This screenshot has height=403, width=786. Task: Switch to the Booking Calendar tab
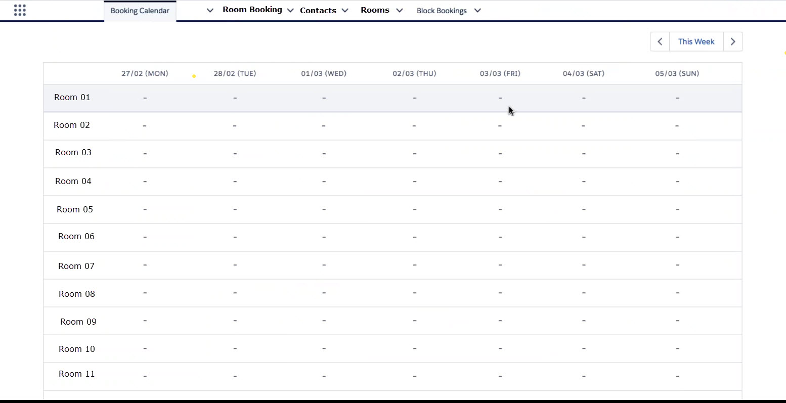(x=140, y=11)
